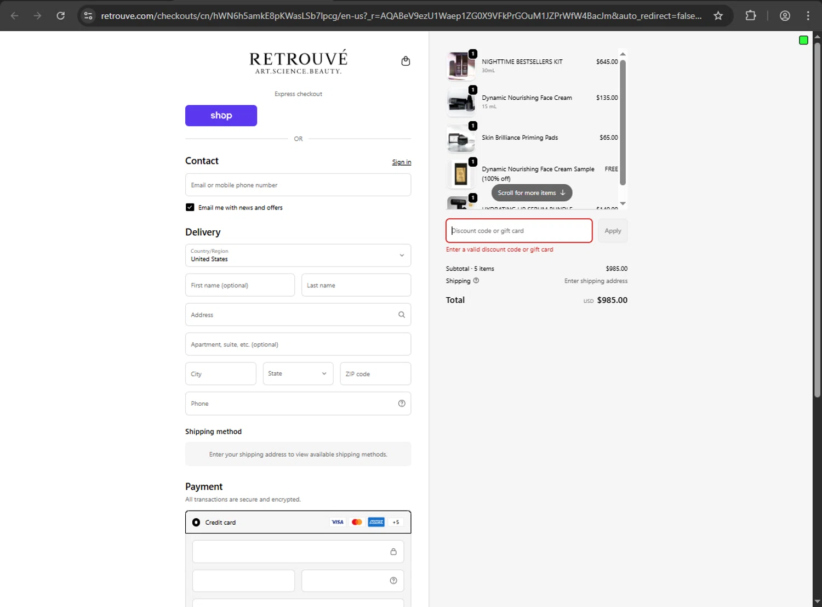Open the State dropdown

298,373
